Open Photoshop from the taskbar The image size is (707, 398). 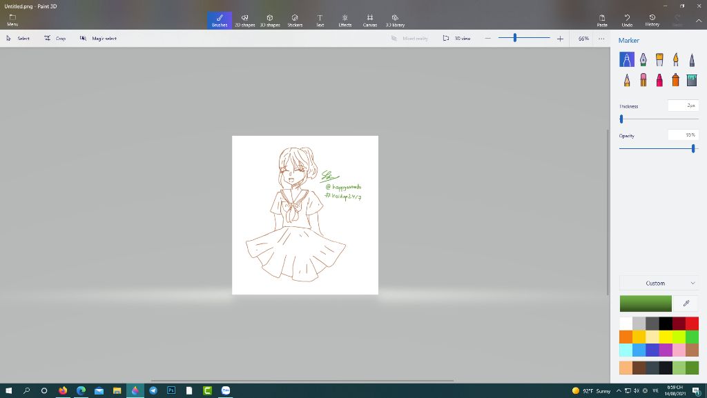[171, 390]
